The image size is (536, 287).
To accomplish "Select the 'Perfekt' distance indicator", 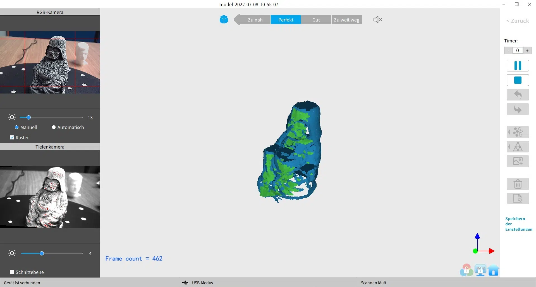I will point(286,20).
